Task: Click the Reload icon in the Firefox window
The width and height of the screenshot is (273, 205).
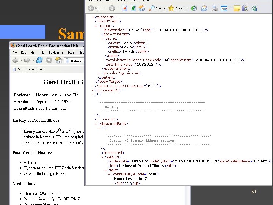Action: 39,60
